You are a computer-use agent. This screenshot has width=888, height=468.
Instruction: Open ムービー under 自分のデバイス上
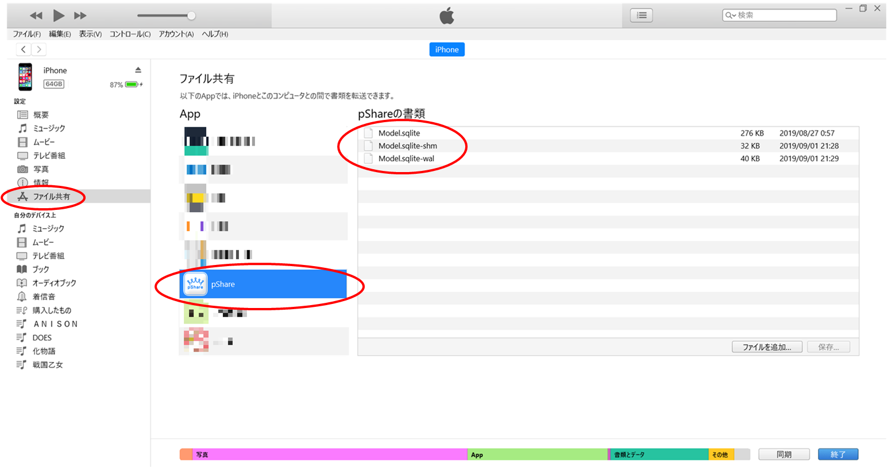click(x=43, y=242)
